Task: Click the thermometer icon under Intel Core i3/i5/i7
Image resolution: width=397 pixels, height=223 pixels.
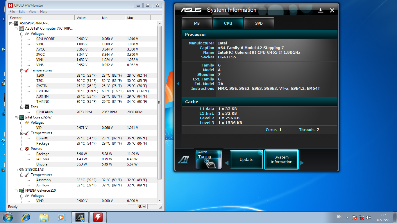Action: (27, 133)
